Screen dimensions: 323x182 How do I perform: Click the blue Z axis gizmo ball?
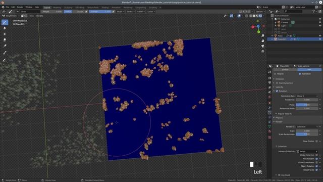258,26
